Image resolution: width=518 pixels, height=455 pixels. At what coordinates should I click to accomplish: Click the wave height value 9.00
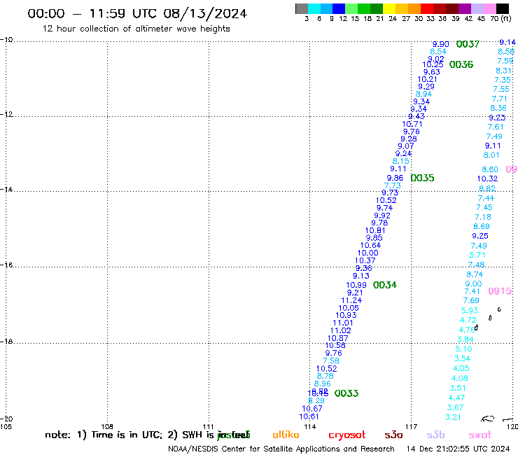473,283
